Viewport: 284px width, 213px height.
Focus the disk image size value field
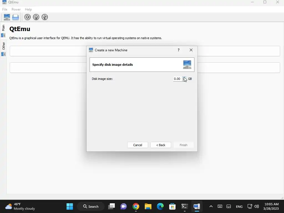(178, 79)
